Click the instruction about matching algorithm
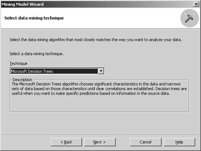 (x=96, y=40)
